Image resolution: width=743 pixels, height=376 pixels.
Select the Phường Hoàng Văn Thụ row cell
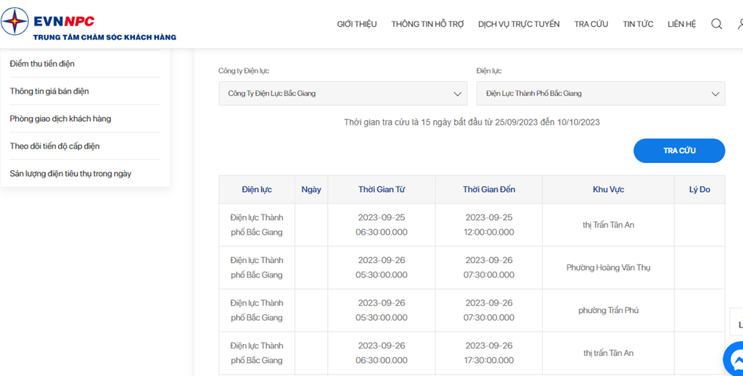tap(608, 268)
